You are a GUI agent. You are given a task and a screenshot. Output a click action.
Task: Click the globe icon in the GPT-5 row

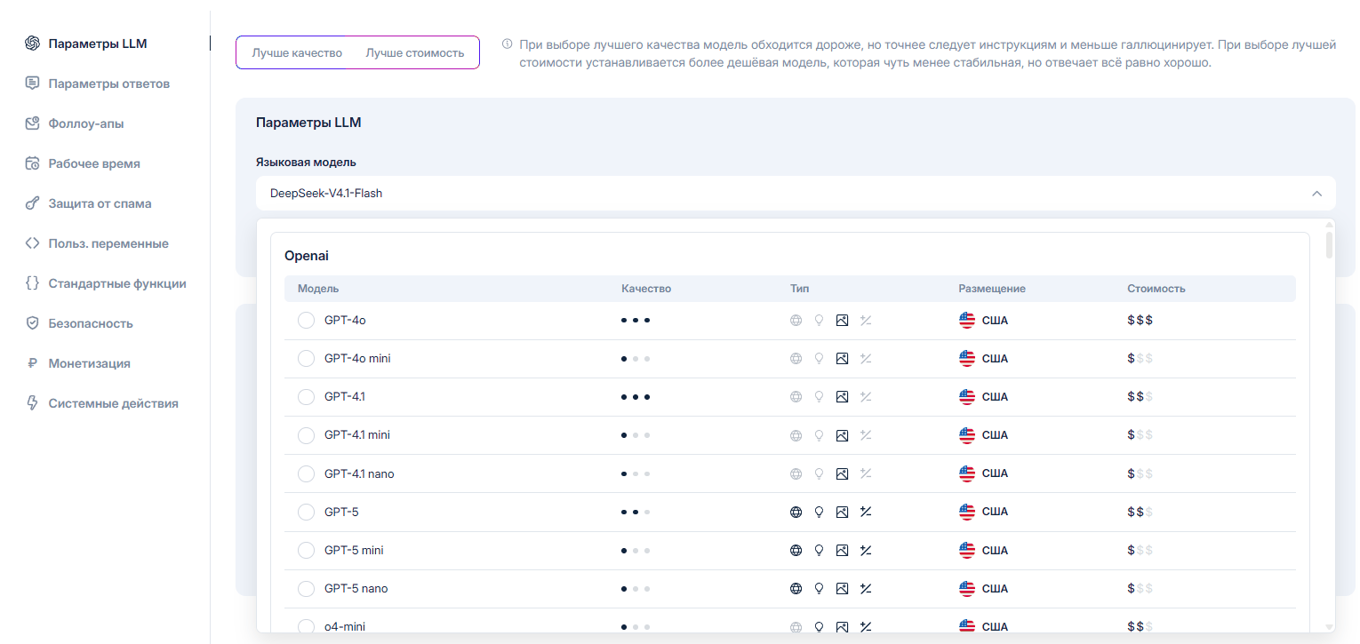pos(796,512)
